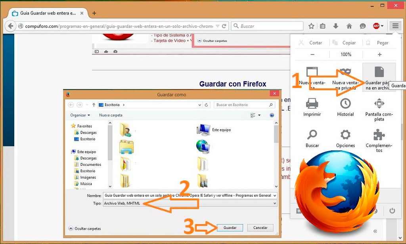Click the dialog help question icon
406x244 pixels.
tap(272, 115)
